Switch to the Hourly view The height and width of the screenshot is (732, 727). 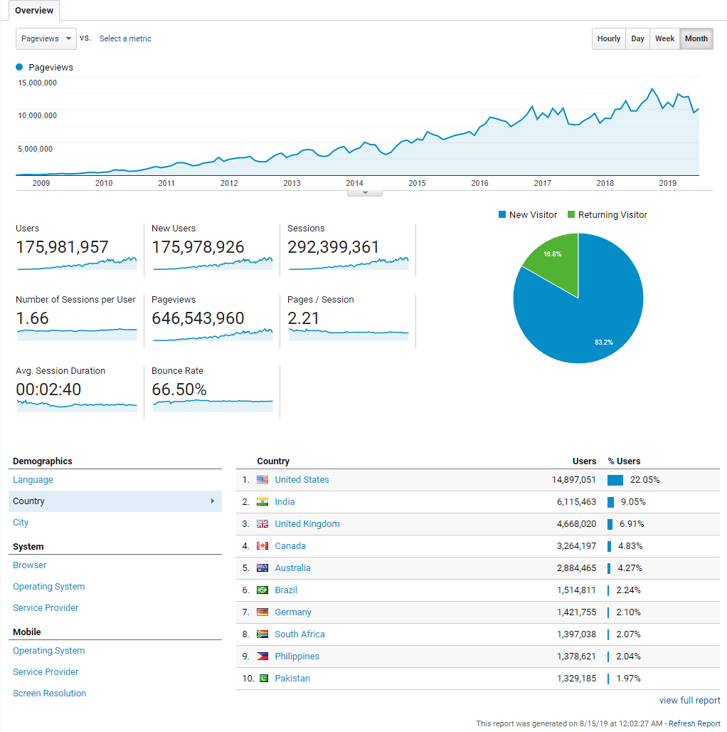(x=608, y=38)
